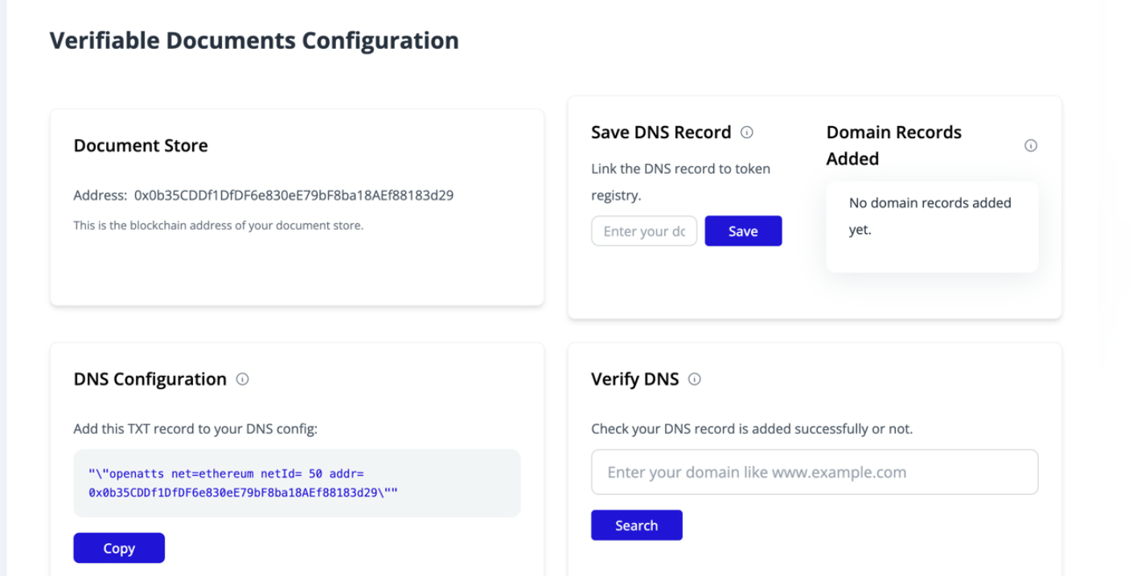Image resolution: width=1141 pixels, height=576 pixels.
Task: Click the info icon next to Verify DNS
Action: [x=695, y=378]
